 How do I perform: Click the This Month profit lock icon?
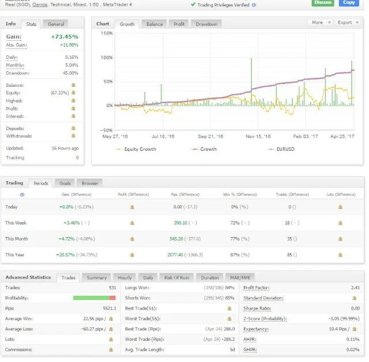(132, 239)
